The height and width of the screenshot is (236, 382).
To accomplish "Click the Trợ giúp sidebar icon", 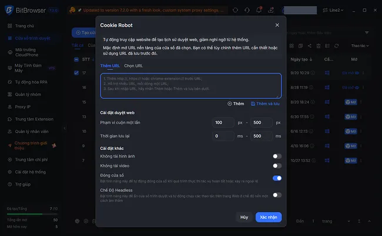I will point(10,184).
